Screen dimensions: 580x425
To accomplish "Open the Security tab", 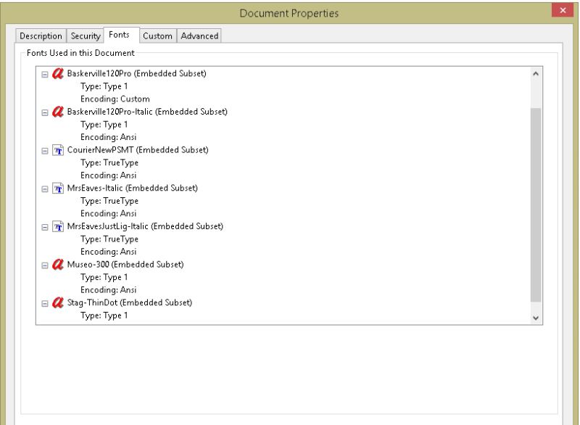I will pyautogui.click(x=85, y=36).
